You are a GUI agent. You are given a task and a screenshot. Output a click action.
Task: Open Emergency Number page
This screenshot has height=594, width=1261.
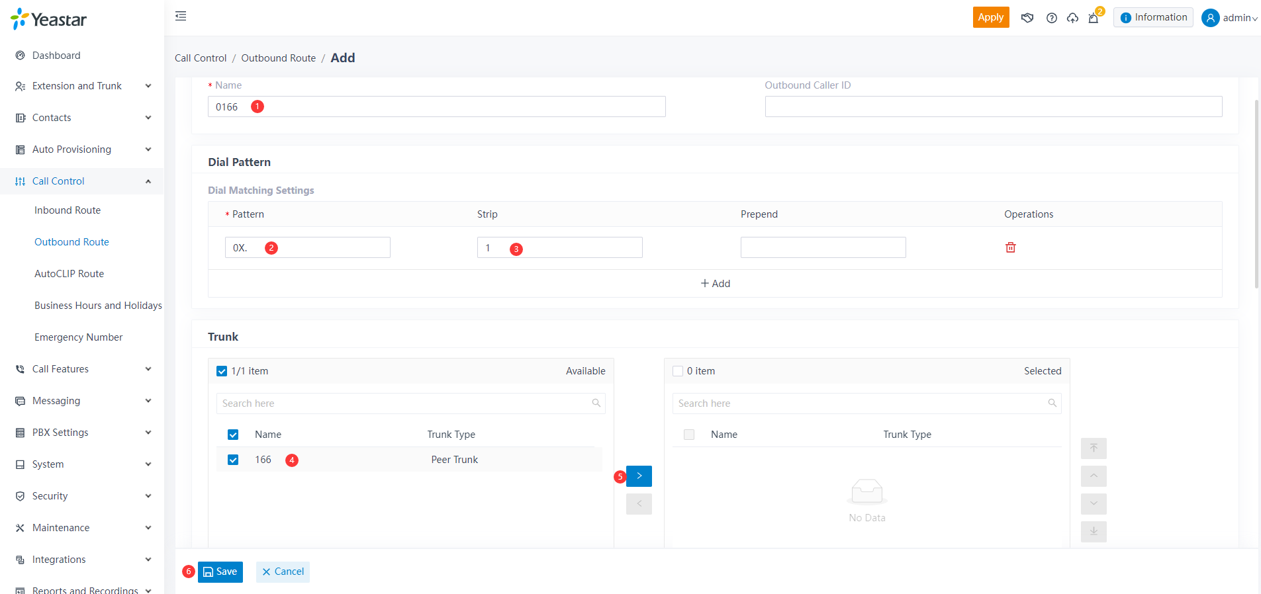tap(78, 337)
